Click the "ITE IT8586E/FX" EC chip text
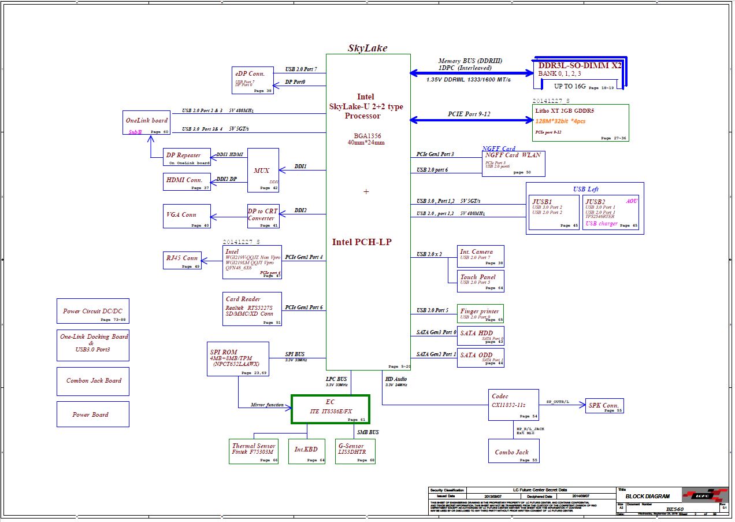Image resolution: width=735 pixels, height=522 pixels. tap(330, 411)
